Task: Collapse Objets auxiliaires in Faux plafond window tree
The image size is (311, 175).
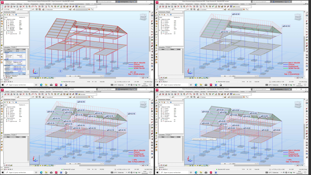Action: pyautogui.click(x=5, y=118)
